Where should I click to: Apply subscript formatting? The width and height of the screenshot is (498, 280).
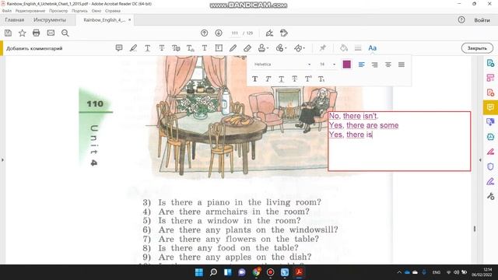(x=321, y=79)
